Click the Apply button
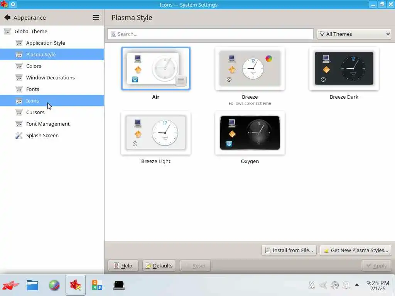 (x=376, y=266)
